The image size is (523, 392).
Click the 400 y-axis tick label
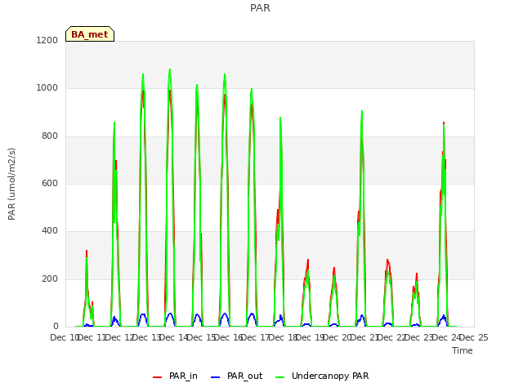[50, 230]
